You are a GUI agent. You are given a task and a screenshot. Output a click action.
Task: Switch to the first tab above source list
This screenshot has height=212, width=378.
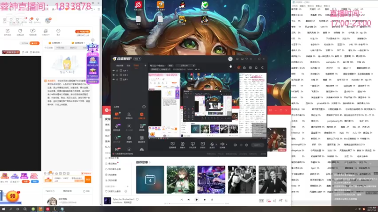tap(120, 65)
